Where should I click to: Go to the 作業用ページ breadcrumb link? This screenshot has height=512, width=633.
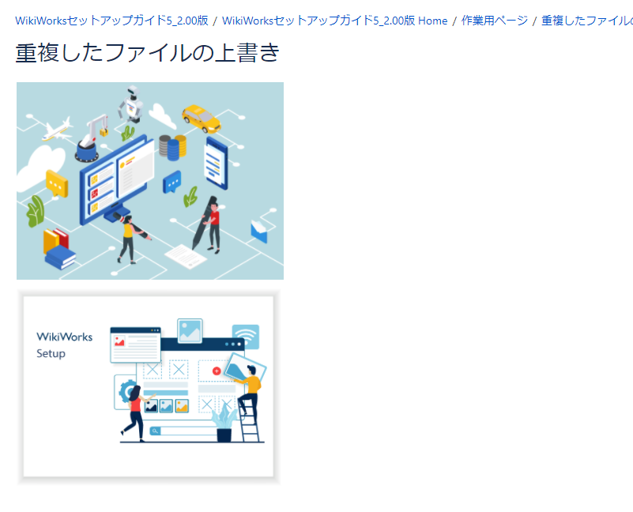click(494, 21)
